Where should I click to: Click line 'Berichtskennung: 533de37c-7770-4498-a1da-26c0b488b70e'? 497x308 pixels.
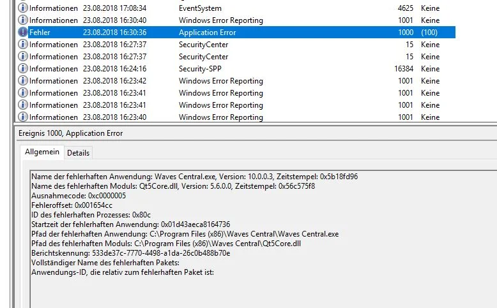(130, 253)
